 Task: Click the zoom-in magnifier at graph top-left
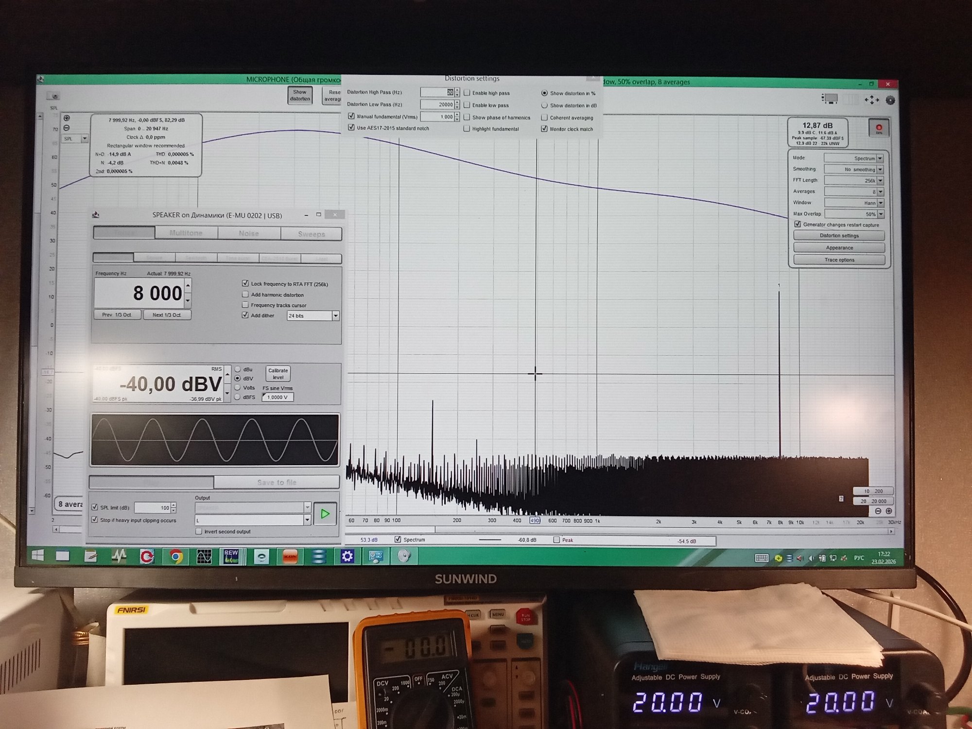click(67, 118)
